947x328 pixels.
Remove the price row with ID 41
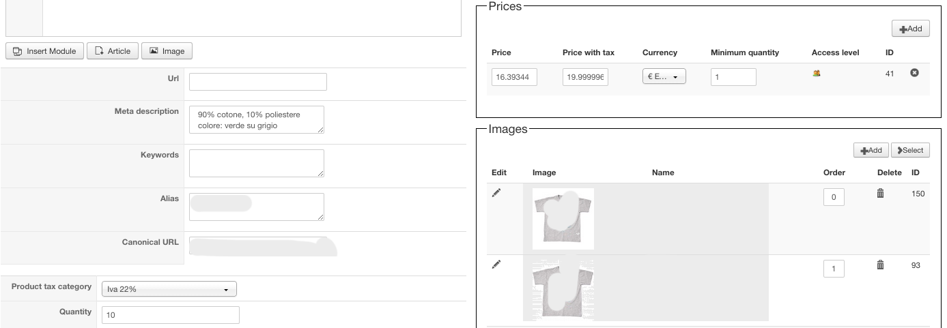[x=915, y=73]
